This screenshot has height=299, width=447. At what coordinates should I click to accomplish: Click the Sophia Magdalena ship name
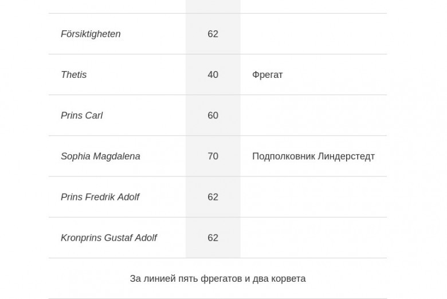[x=100, y=156]
